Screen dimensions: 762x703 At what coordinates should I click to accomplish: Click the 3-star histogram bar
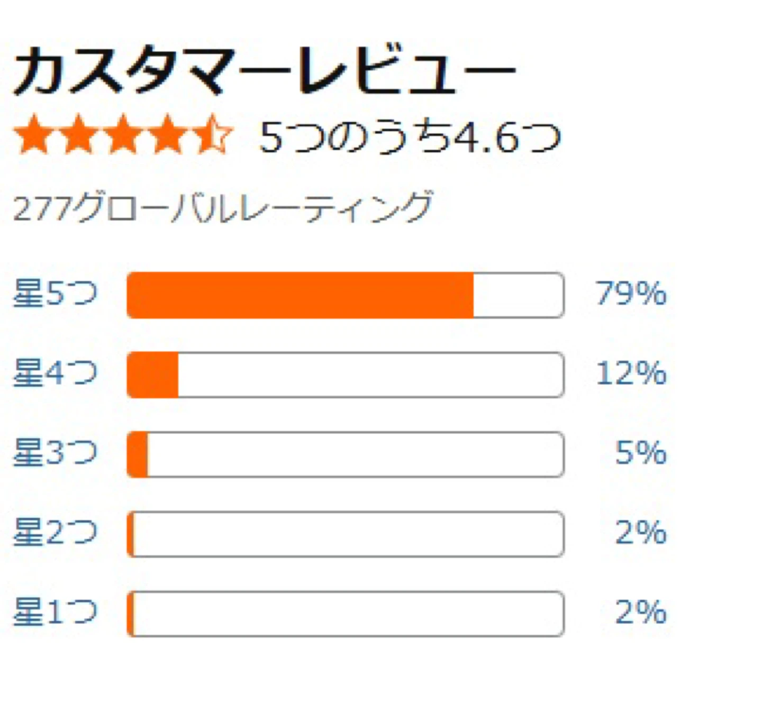[x=346, y=454]
